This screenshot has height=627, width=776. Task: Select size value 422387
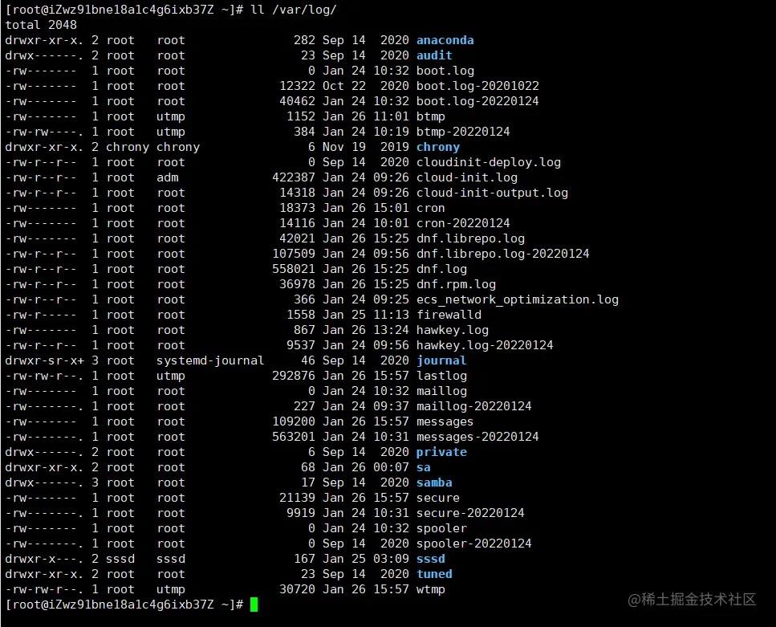point(294,177)
